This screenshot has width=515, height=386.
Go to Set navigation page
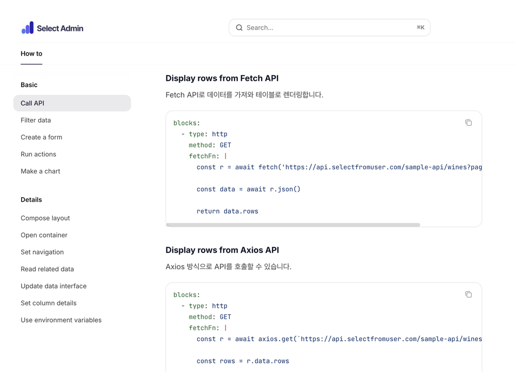[x=42, y=252]
